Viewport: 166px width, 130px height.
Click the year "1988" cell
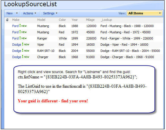[x=75, y=26]
